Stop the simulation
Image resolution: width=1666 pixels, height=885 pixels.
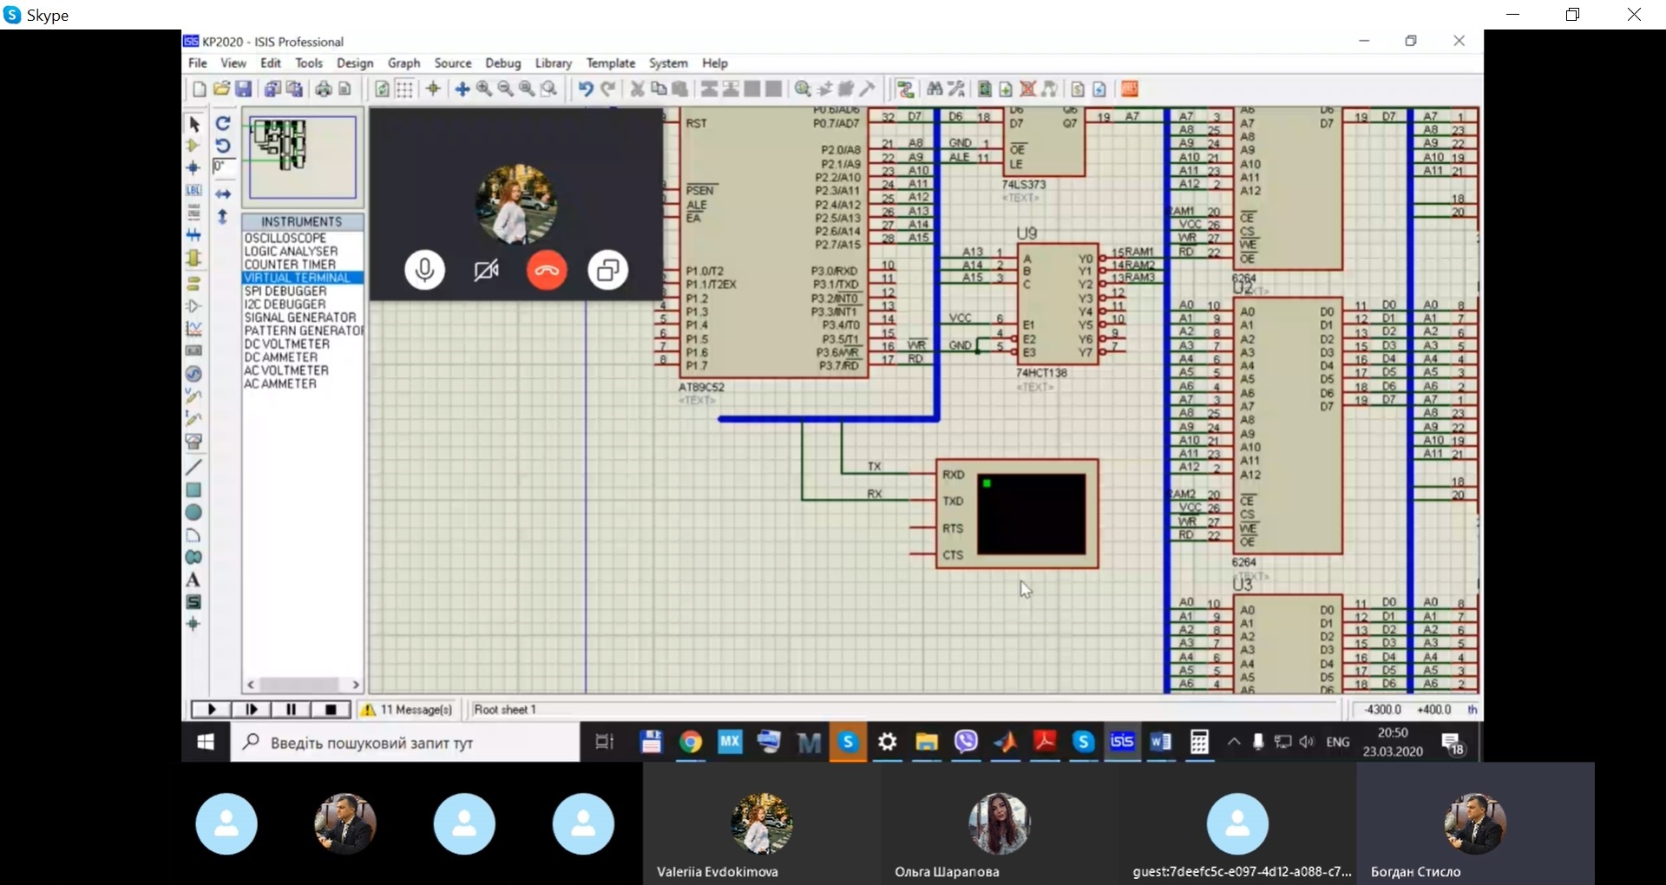tap(331, 710)
